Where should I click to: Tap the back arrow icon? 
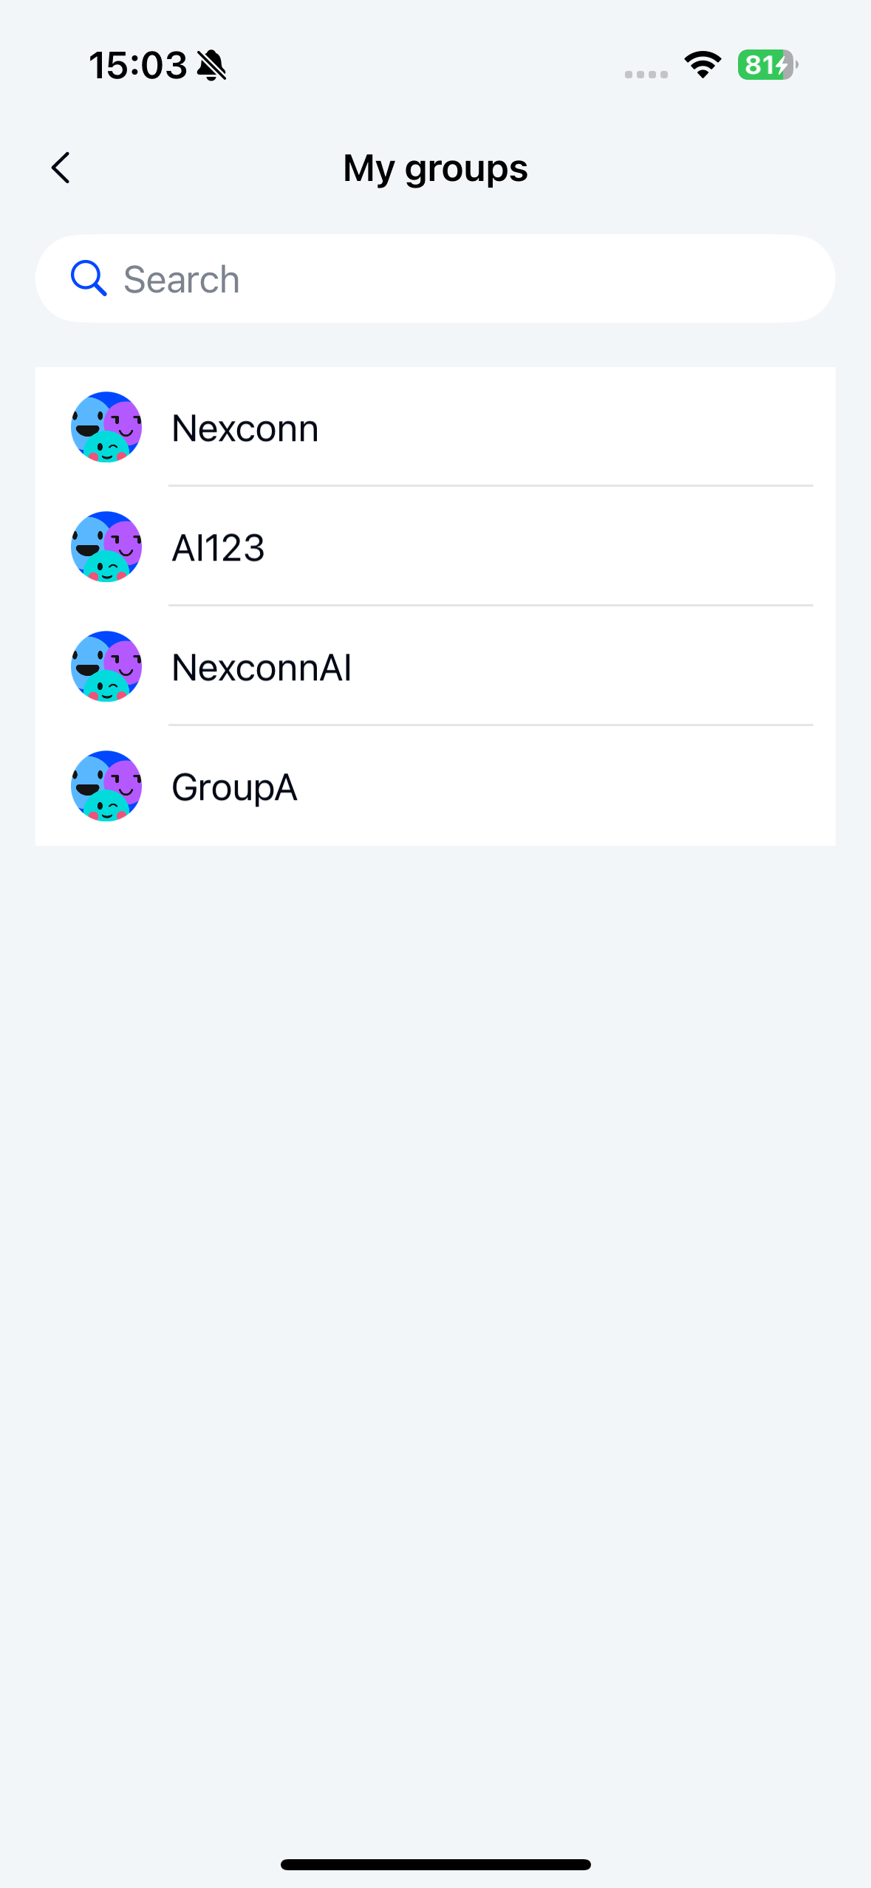pos(61,168)
